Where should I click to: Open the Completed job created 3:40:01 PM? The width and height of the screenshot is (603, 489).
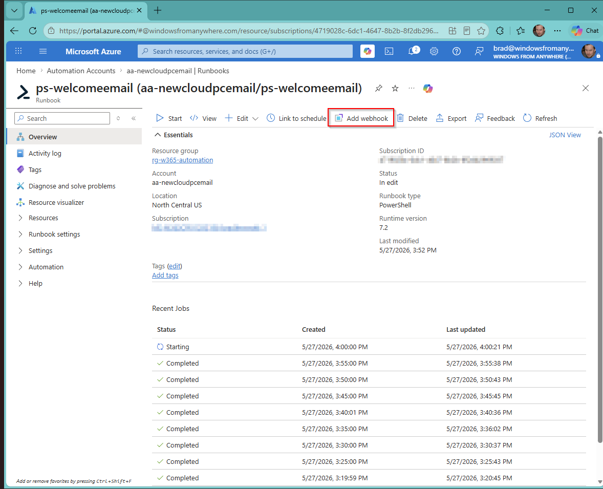[x=369, y=412]
